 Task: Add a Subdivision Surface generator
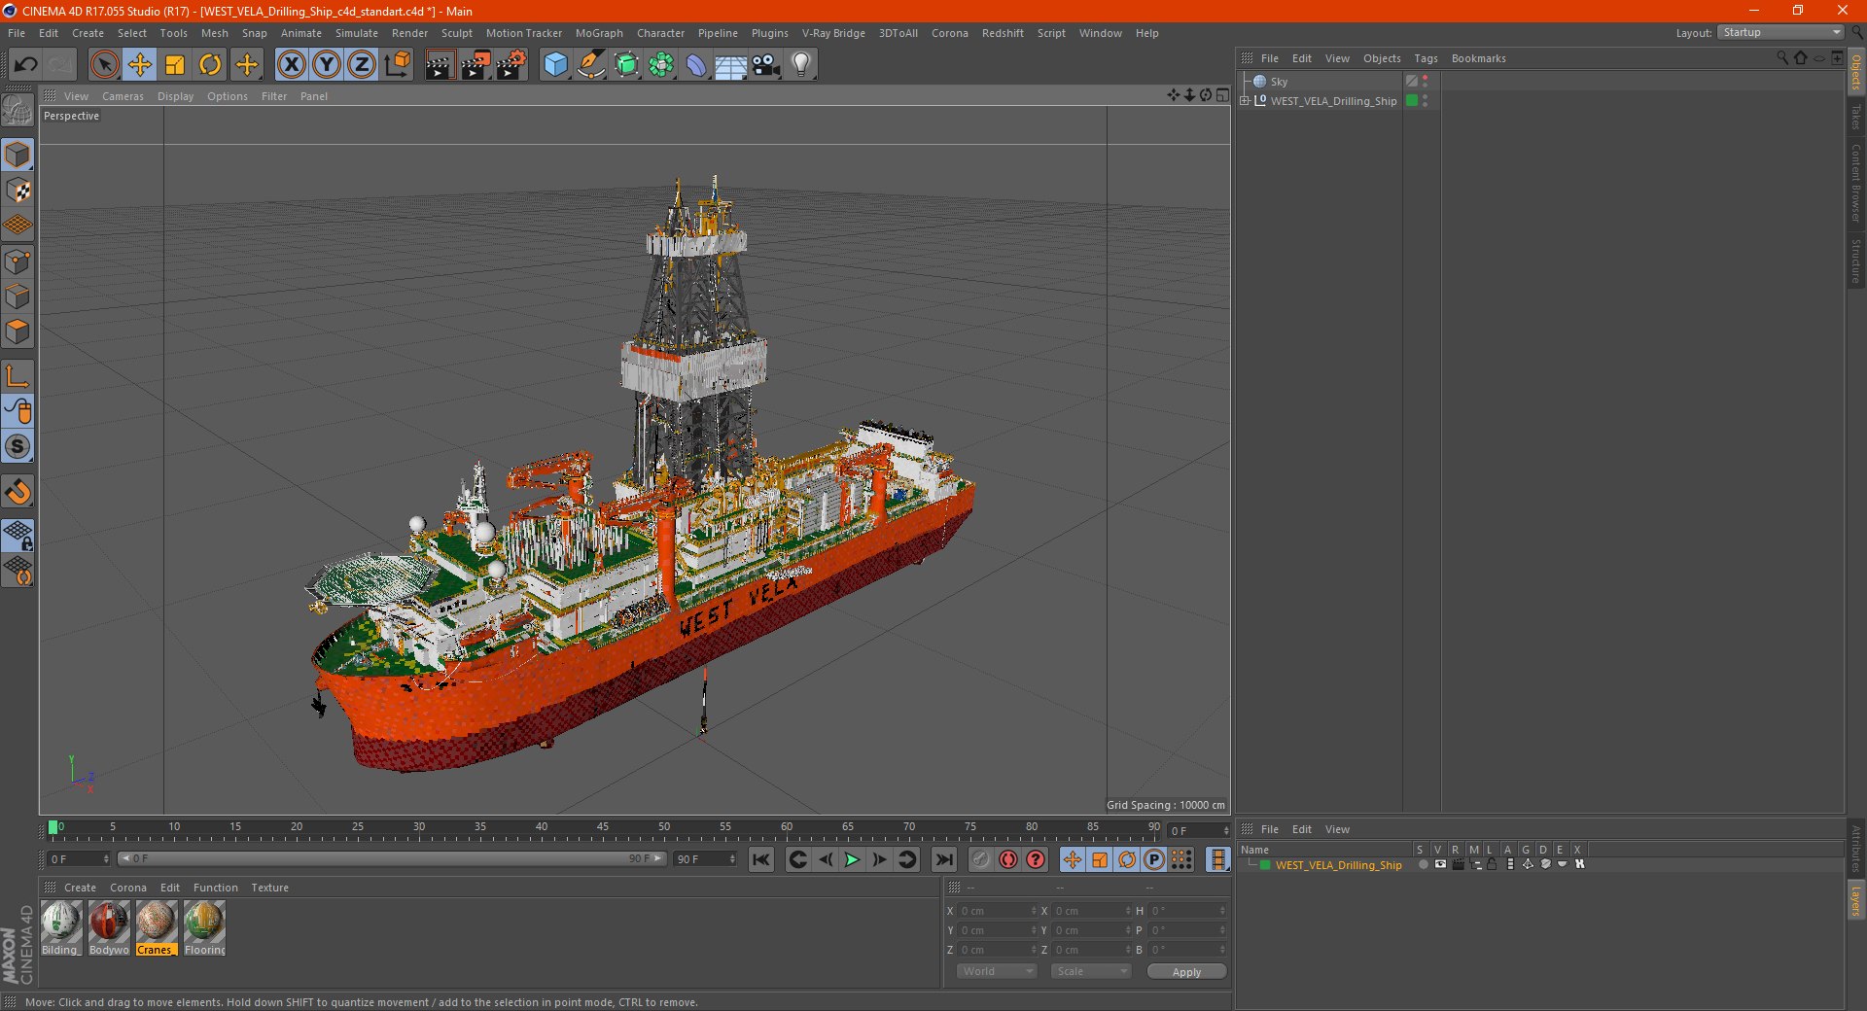click(626, 65)
